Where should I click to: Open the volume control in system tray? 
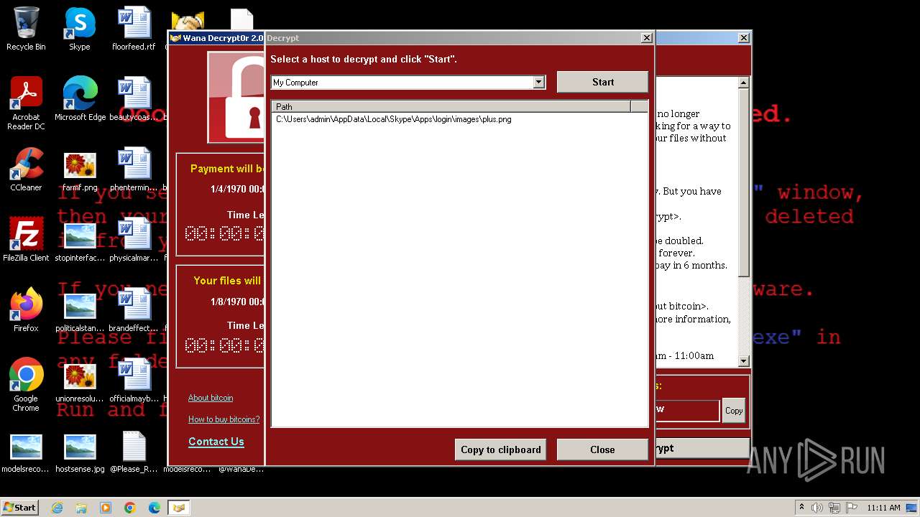pyautogui.click(x=817, y=508)
